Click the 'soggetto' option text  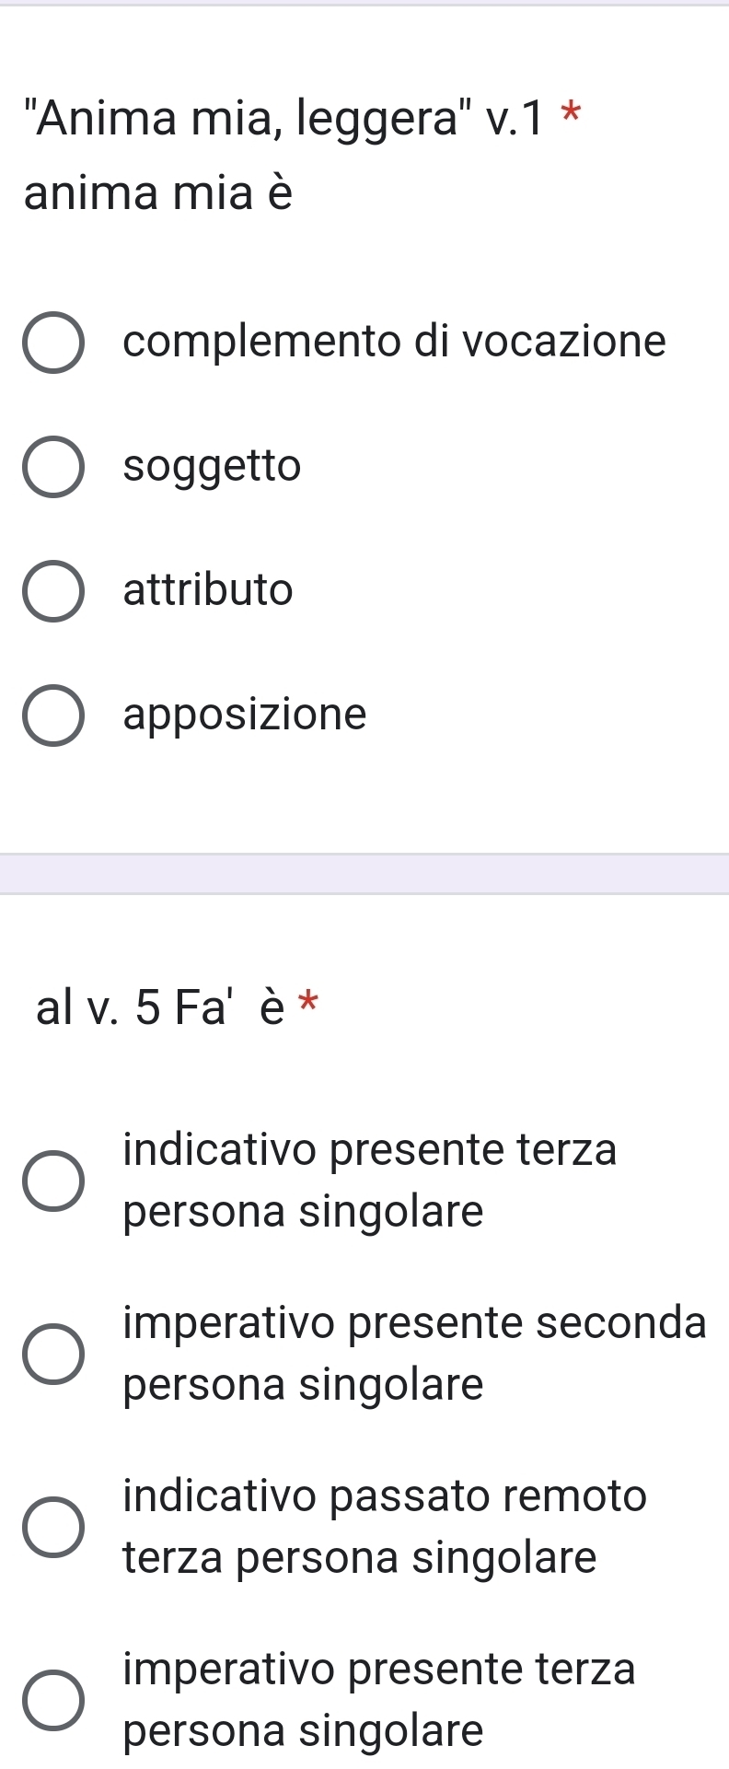point(212,466)
